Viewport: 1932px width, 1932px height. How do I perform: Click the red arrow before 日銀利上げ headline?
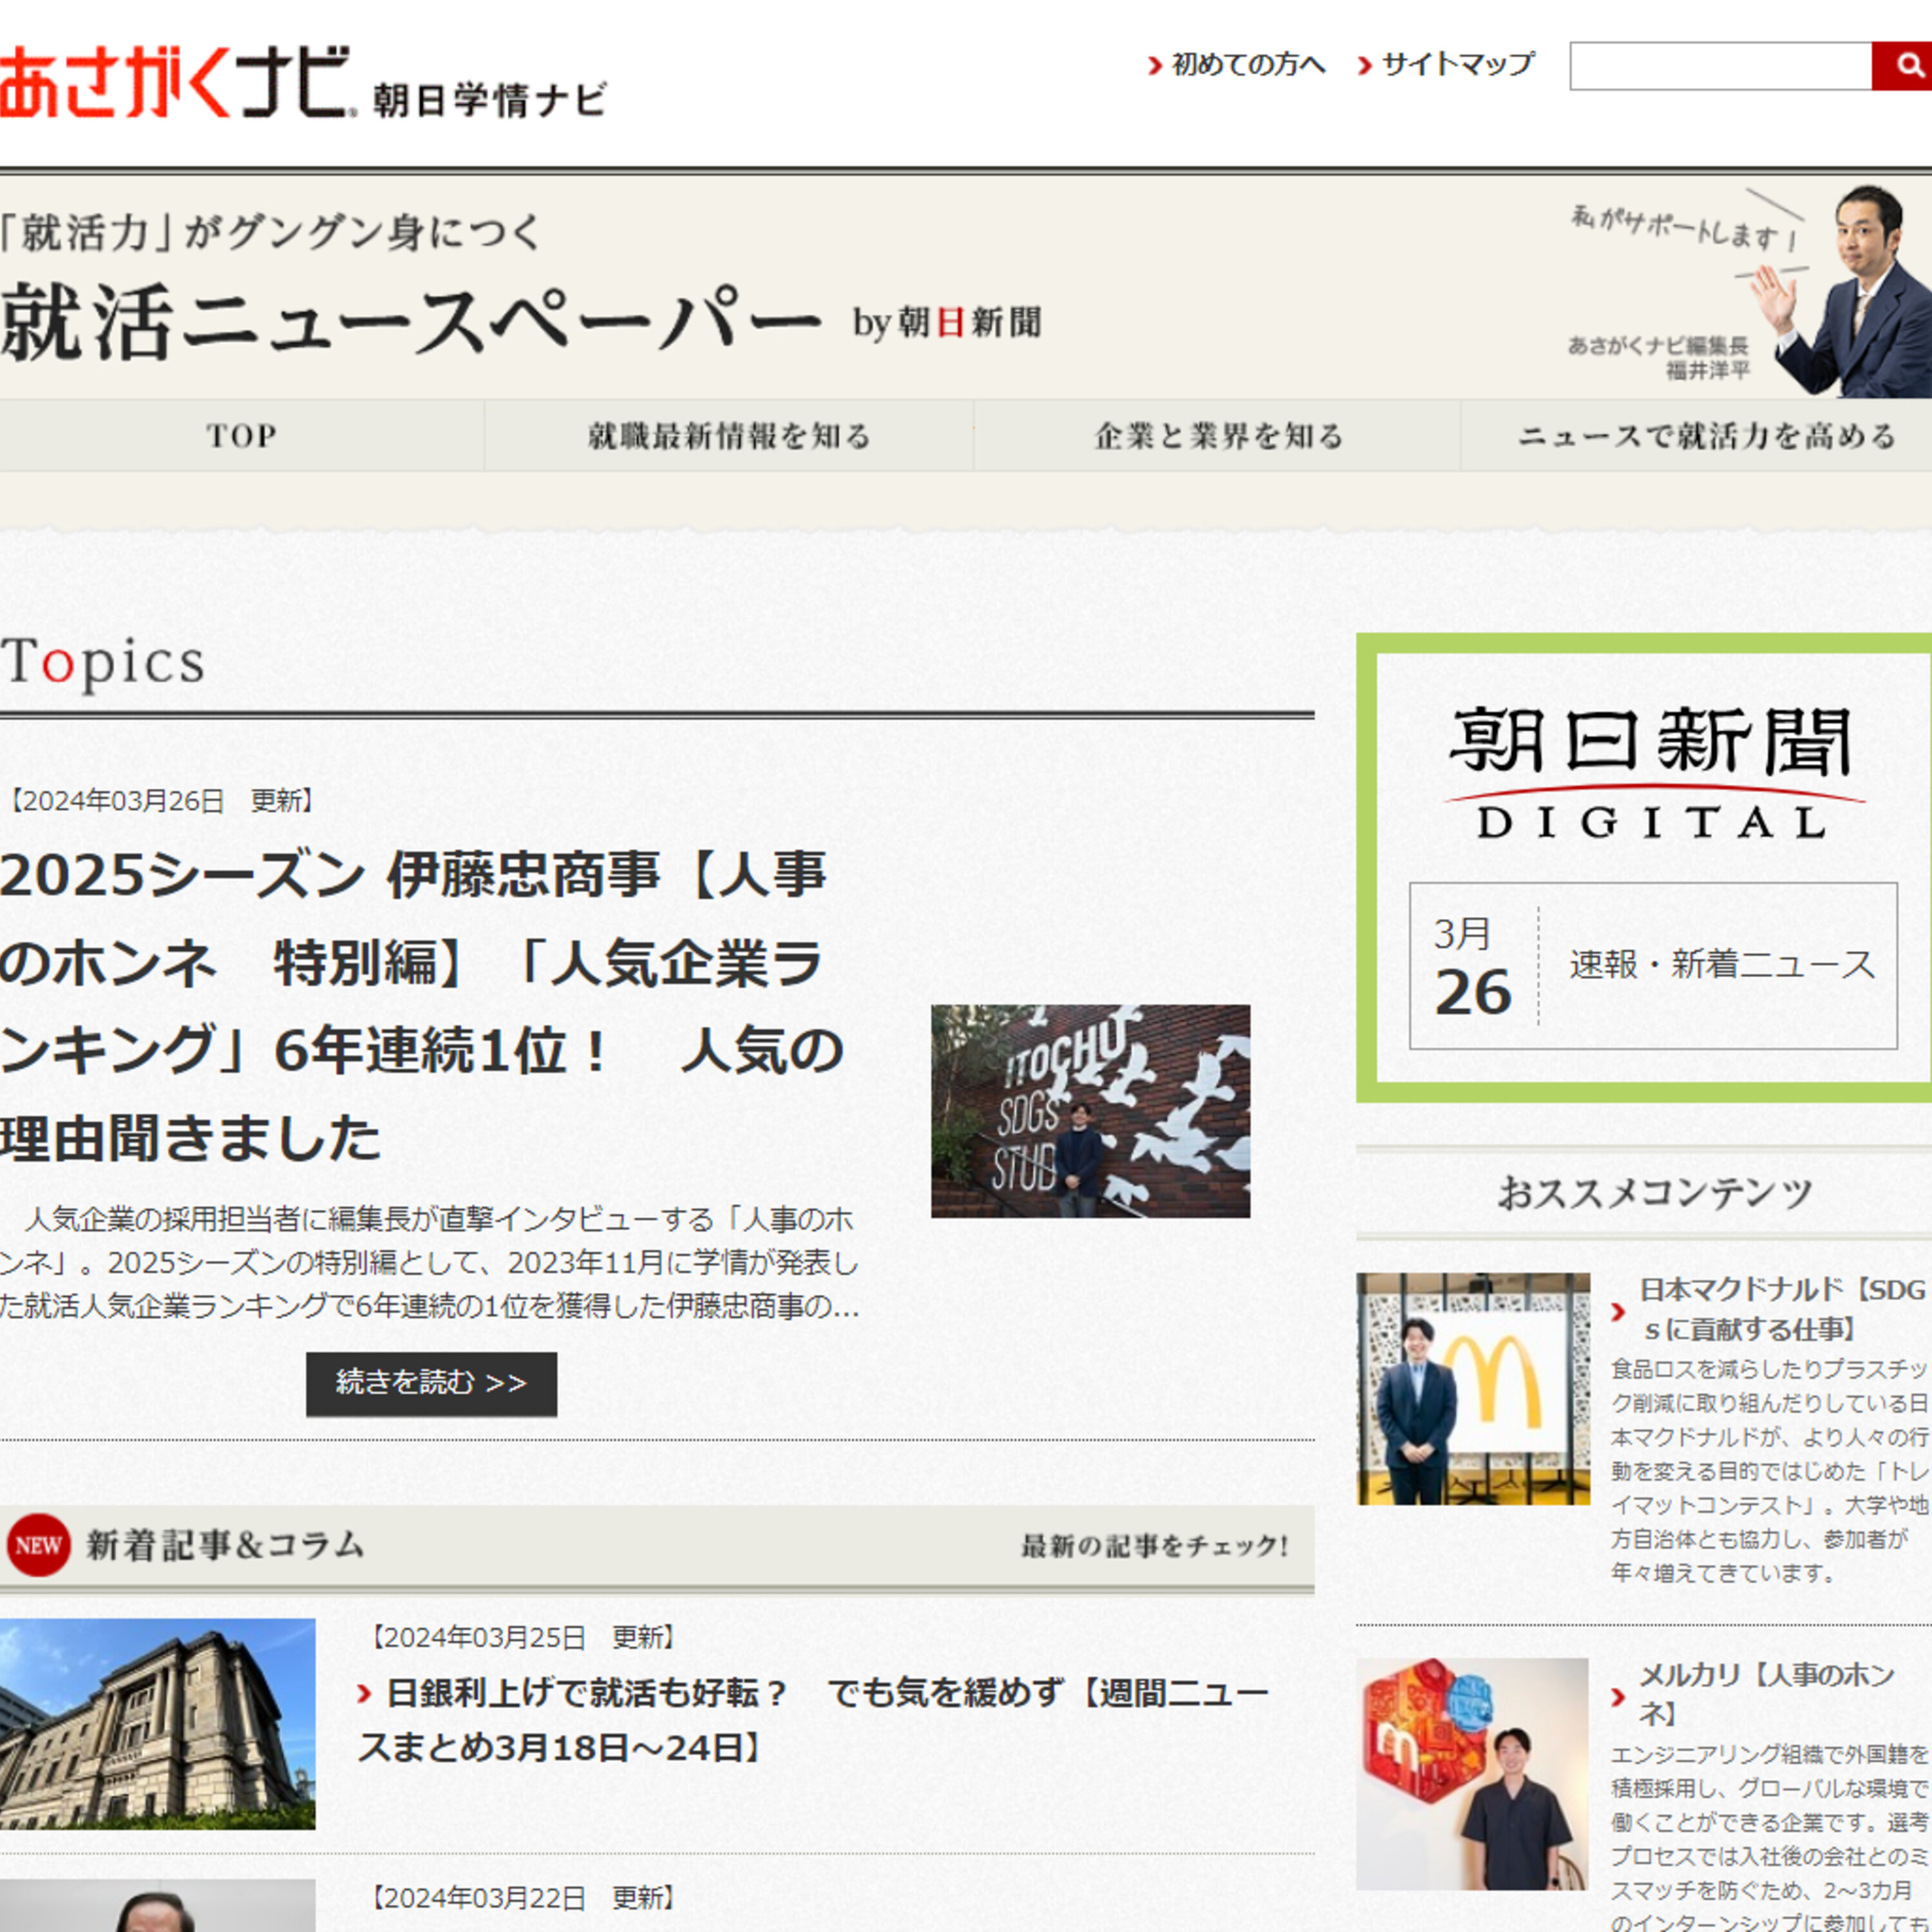click(365, 1694)
